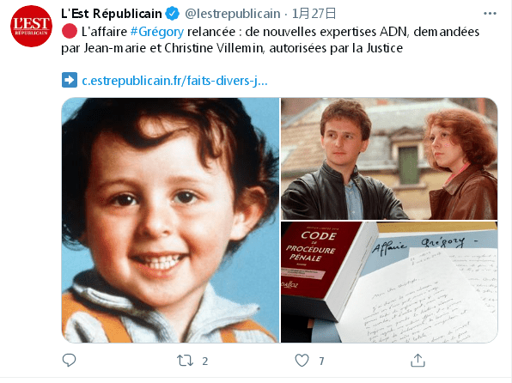Click the red circle emoji
The image size is (512, 383).
(x=70, y=32)
